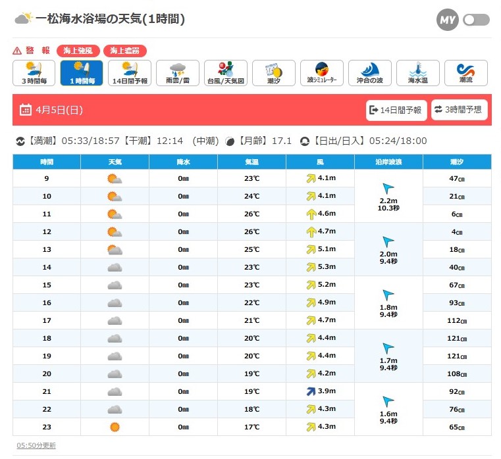This screenshot has width=501, height=459.
Task: Open 台風/天気図 typhoon weather map
Action: pos(226,73)
